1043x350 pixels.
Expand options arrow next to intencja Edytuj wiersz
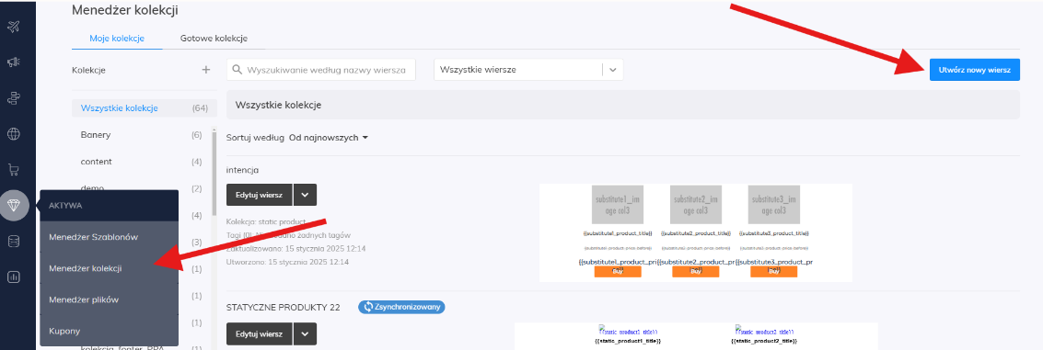pos(305,196)
